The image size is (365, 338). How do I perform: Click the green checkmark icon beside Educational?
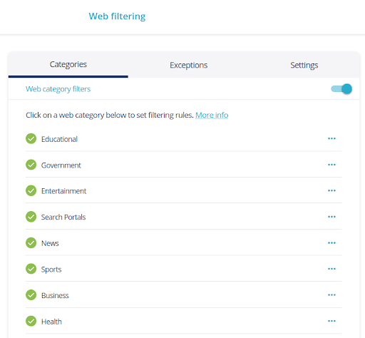31,138
